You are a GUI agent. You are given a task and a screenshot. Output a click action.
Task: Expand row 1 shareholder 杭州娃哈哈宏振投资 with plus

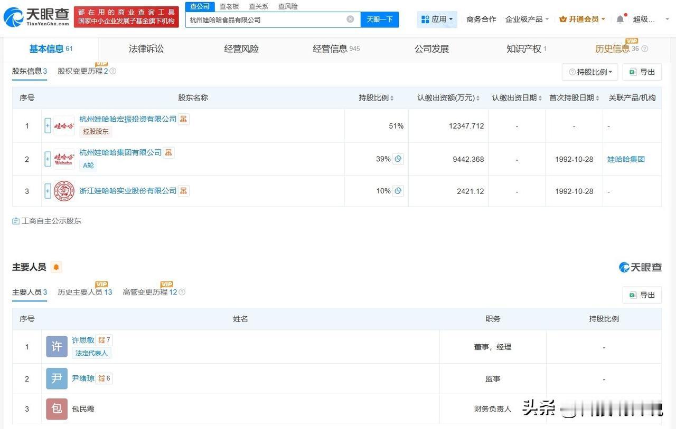(48, 125)
